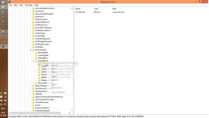Click the PickerResources folder icon
209x118 pixels.
(33, 102)
